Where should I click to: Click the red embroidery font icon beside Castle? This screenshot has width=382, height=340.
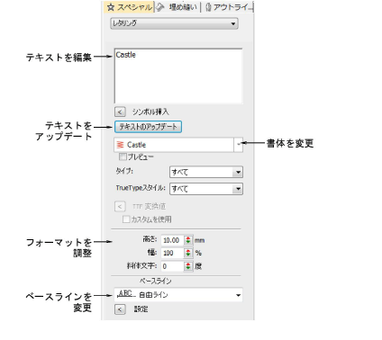[x=121, y=145]
